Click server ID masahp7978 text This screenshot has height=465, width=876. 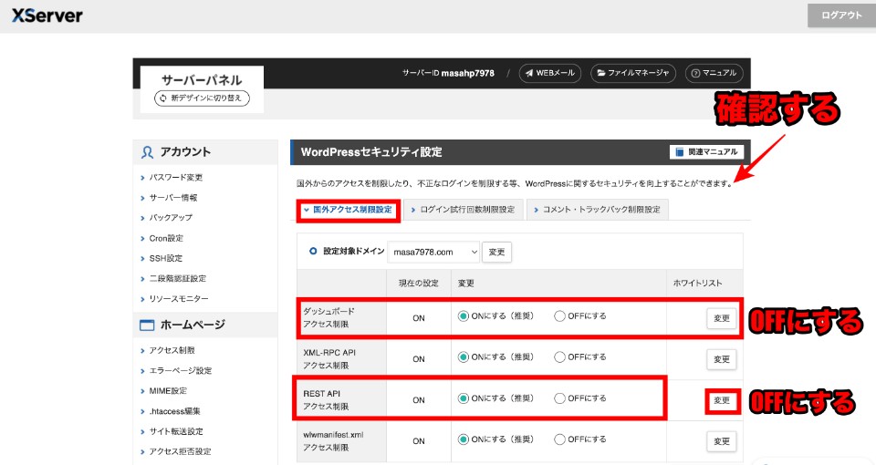point(467,73)
